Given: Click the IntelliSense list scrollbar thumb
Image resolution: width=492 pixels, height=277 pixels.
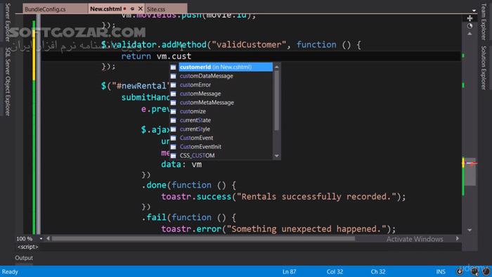Looking at the screenshot, I should pyautogui.click(x=276, y=101).
